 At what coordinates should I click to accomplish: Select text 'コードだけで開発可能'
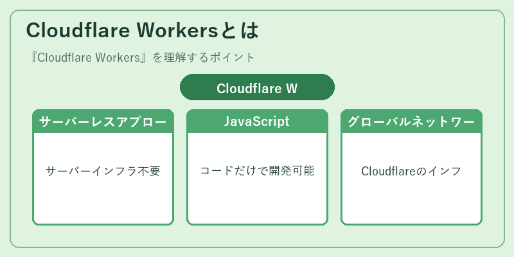[x=258, y=171]
